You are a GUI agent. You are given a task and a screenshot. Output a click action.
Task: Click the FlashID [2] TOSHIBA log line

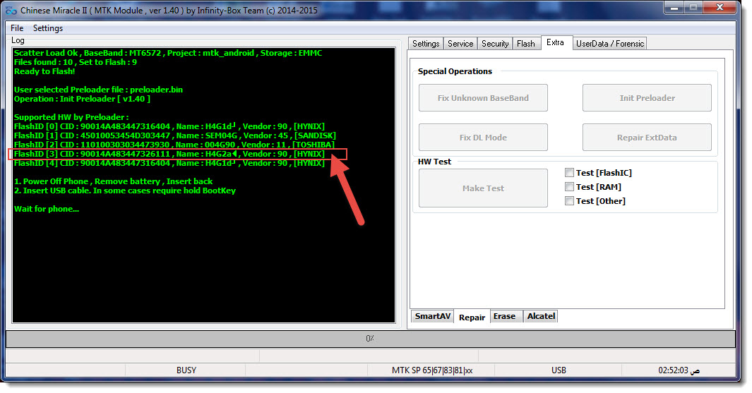pos(174,145)
